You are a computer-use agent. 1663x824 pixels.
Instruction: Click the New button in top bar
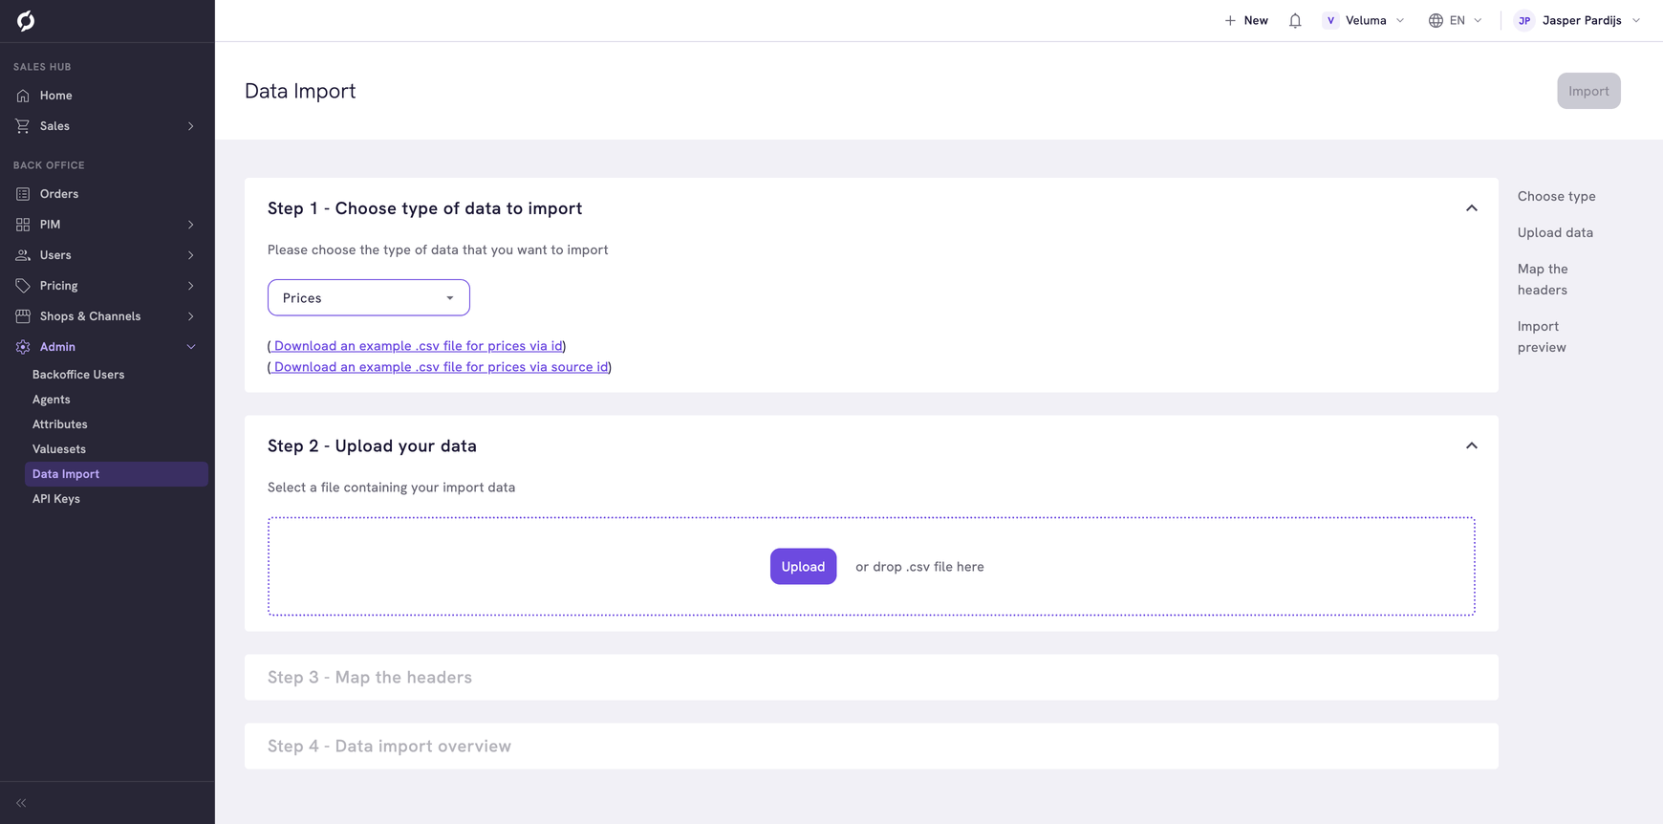[1246, 20]
